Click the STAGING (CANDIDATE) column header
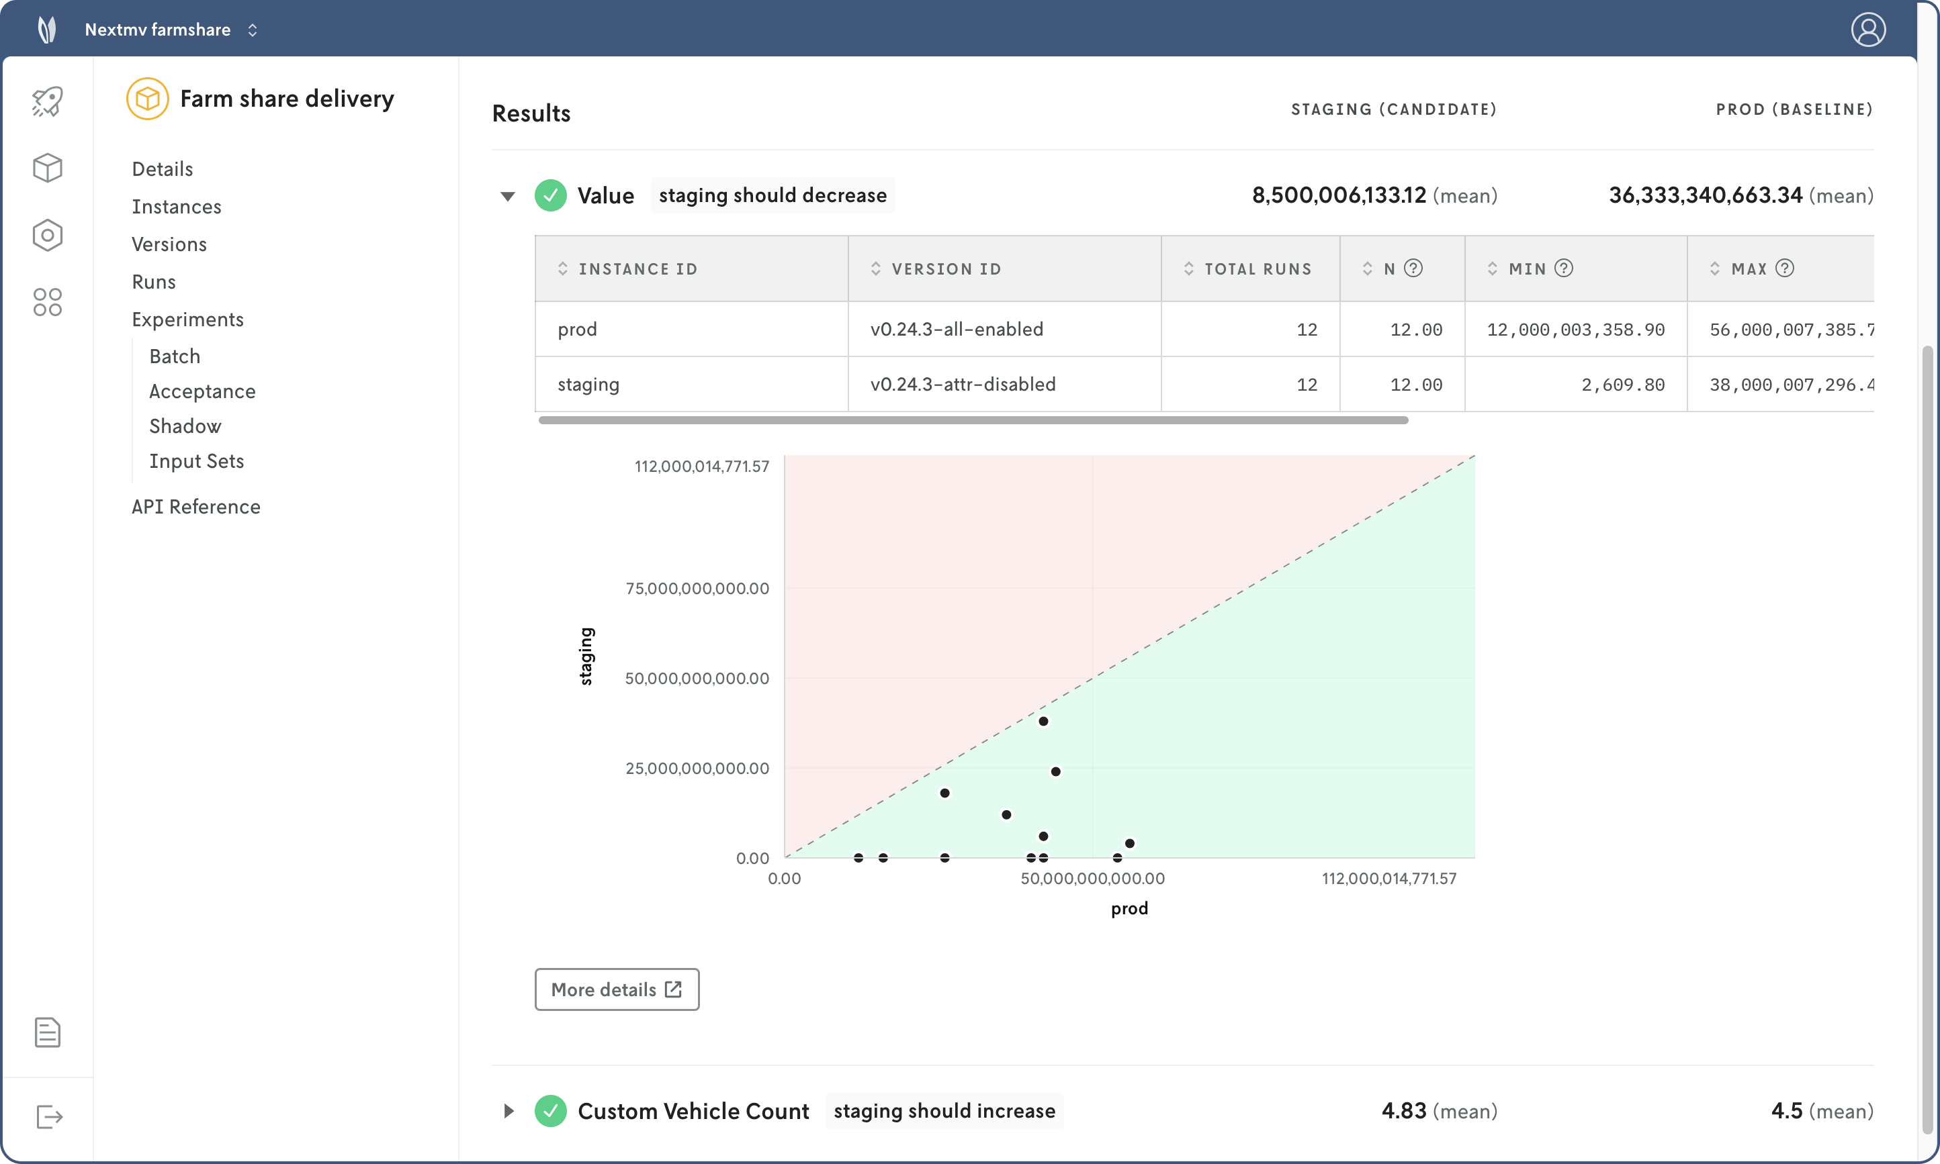The height and width of the screenshot is (1164, 1940). 1395,109
